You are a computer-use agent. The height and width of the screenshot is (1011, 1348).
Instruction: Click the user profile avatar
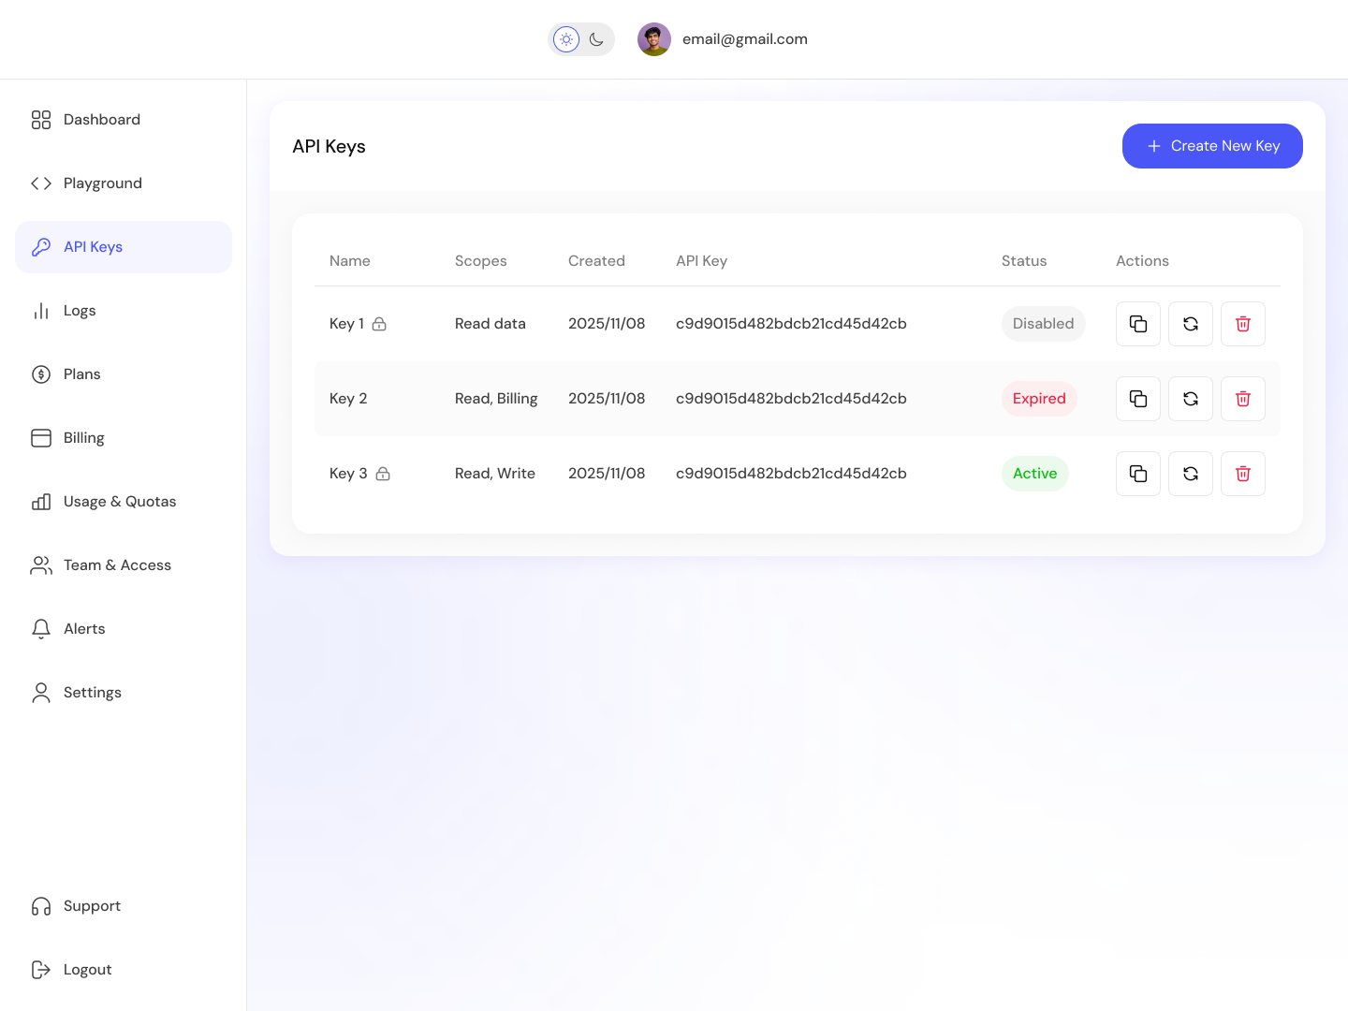click(654, 39)
